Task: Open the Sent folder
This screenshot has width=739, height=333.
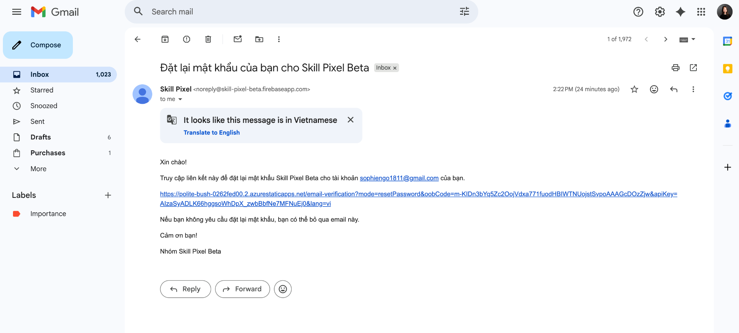Action: point(58,121)
